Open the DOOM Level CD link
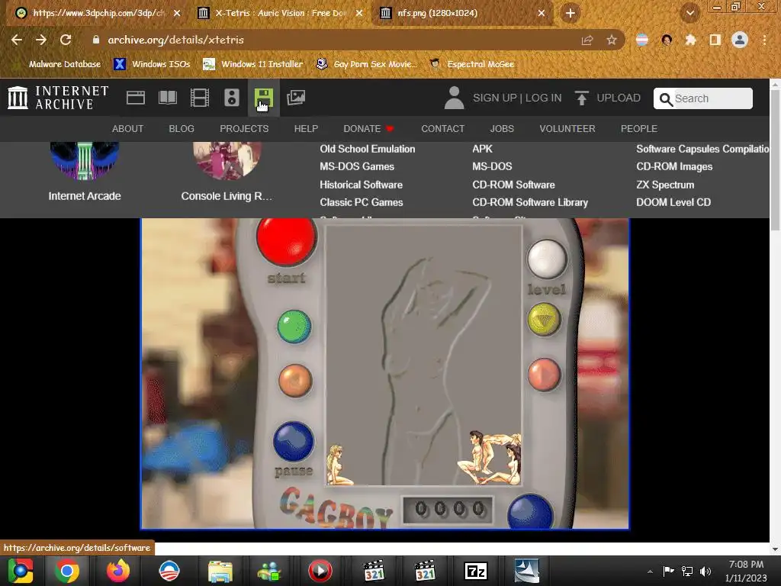Image resolution: width=781 pixels, height=586 pixels. point(673,202)
